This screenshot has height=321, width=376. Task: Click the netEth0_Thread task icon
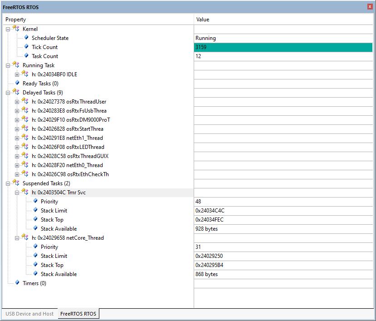(25, 165)
